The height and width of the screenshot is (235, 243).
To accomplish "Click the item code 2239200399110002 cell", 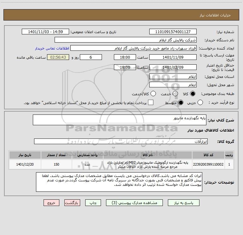I will pyautogui.click(x=208, y=164).
